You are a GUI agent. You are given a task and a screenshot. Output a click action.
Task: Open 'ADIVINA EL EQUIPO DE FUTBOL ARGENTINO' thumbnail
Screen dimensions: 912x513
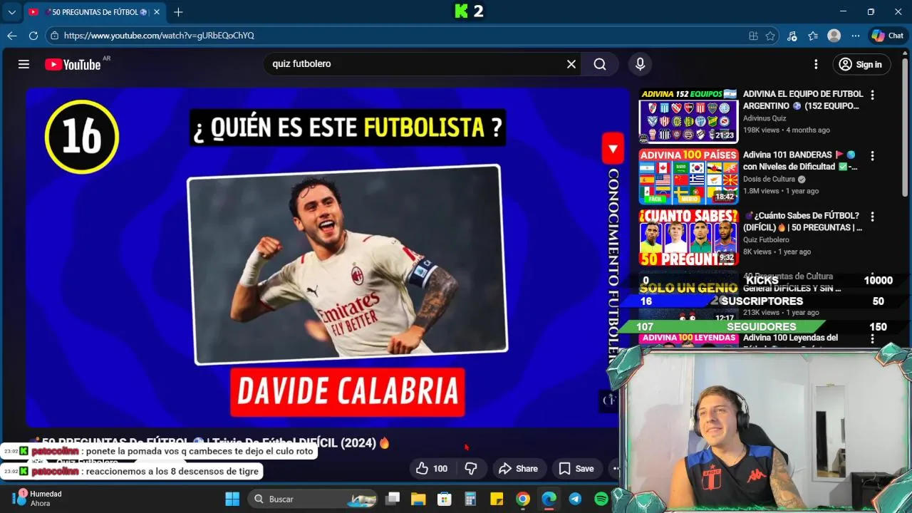tap(688, 115)
